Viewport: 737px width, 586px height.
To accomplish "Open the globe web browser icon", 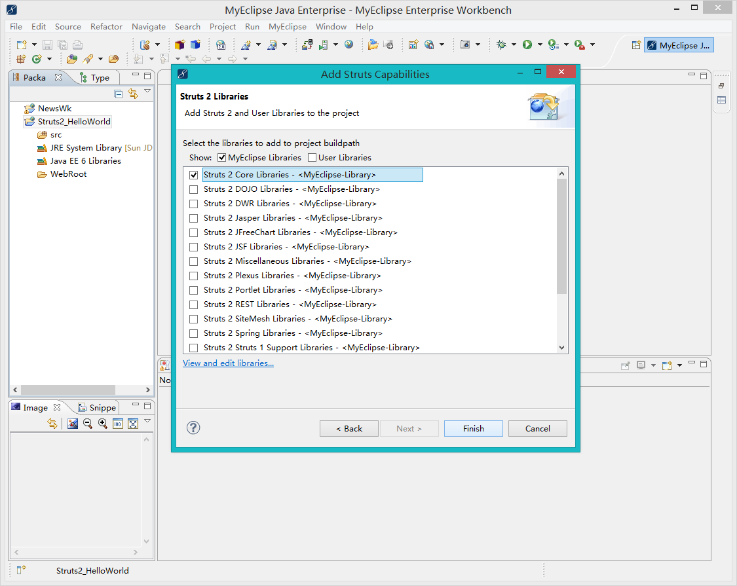I will [349, 44].
